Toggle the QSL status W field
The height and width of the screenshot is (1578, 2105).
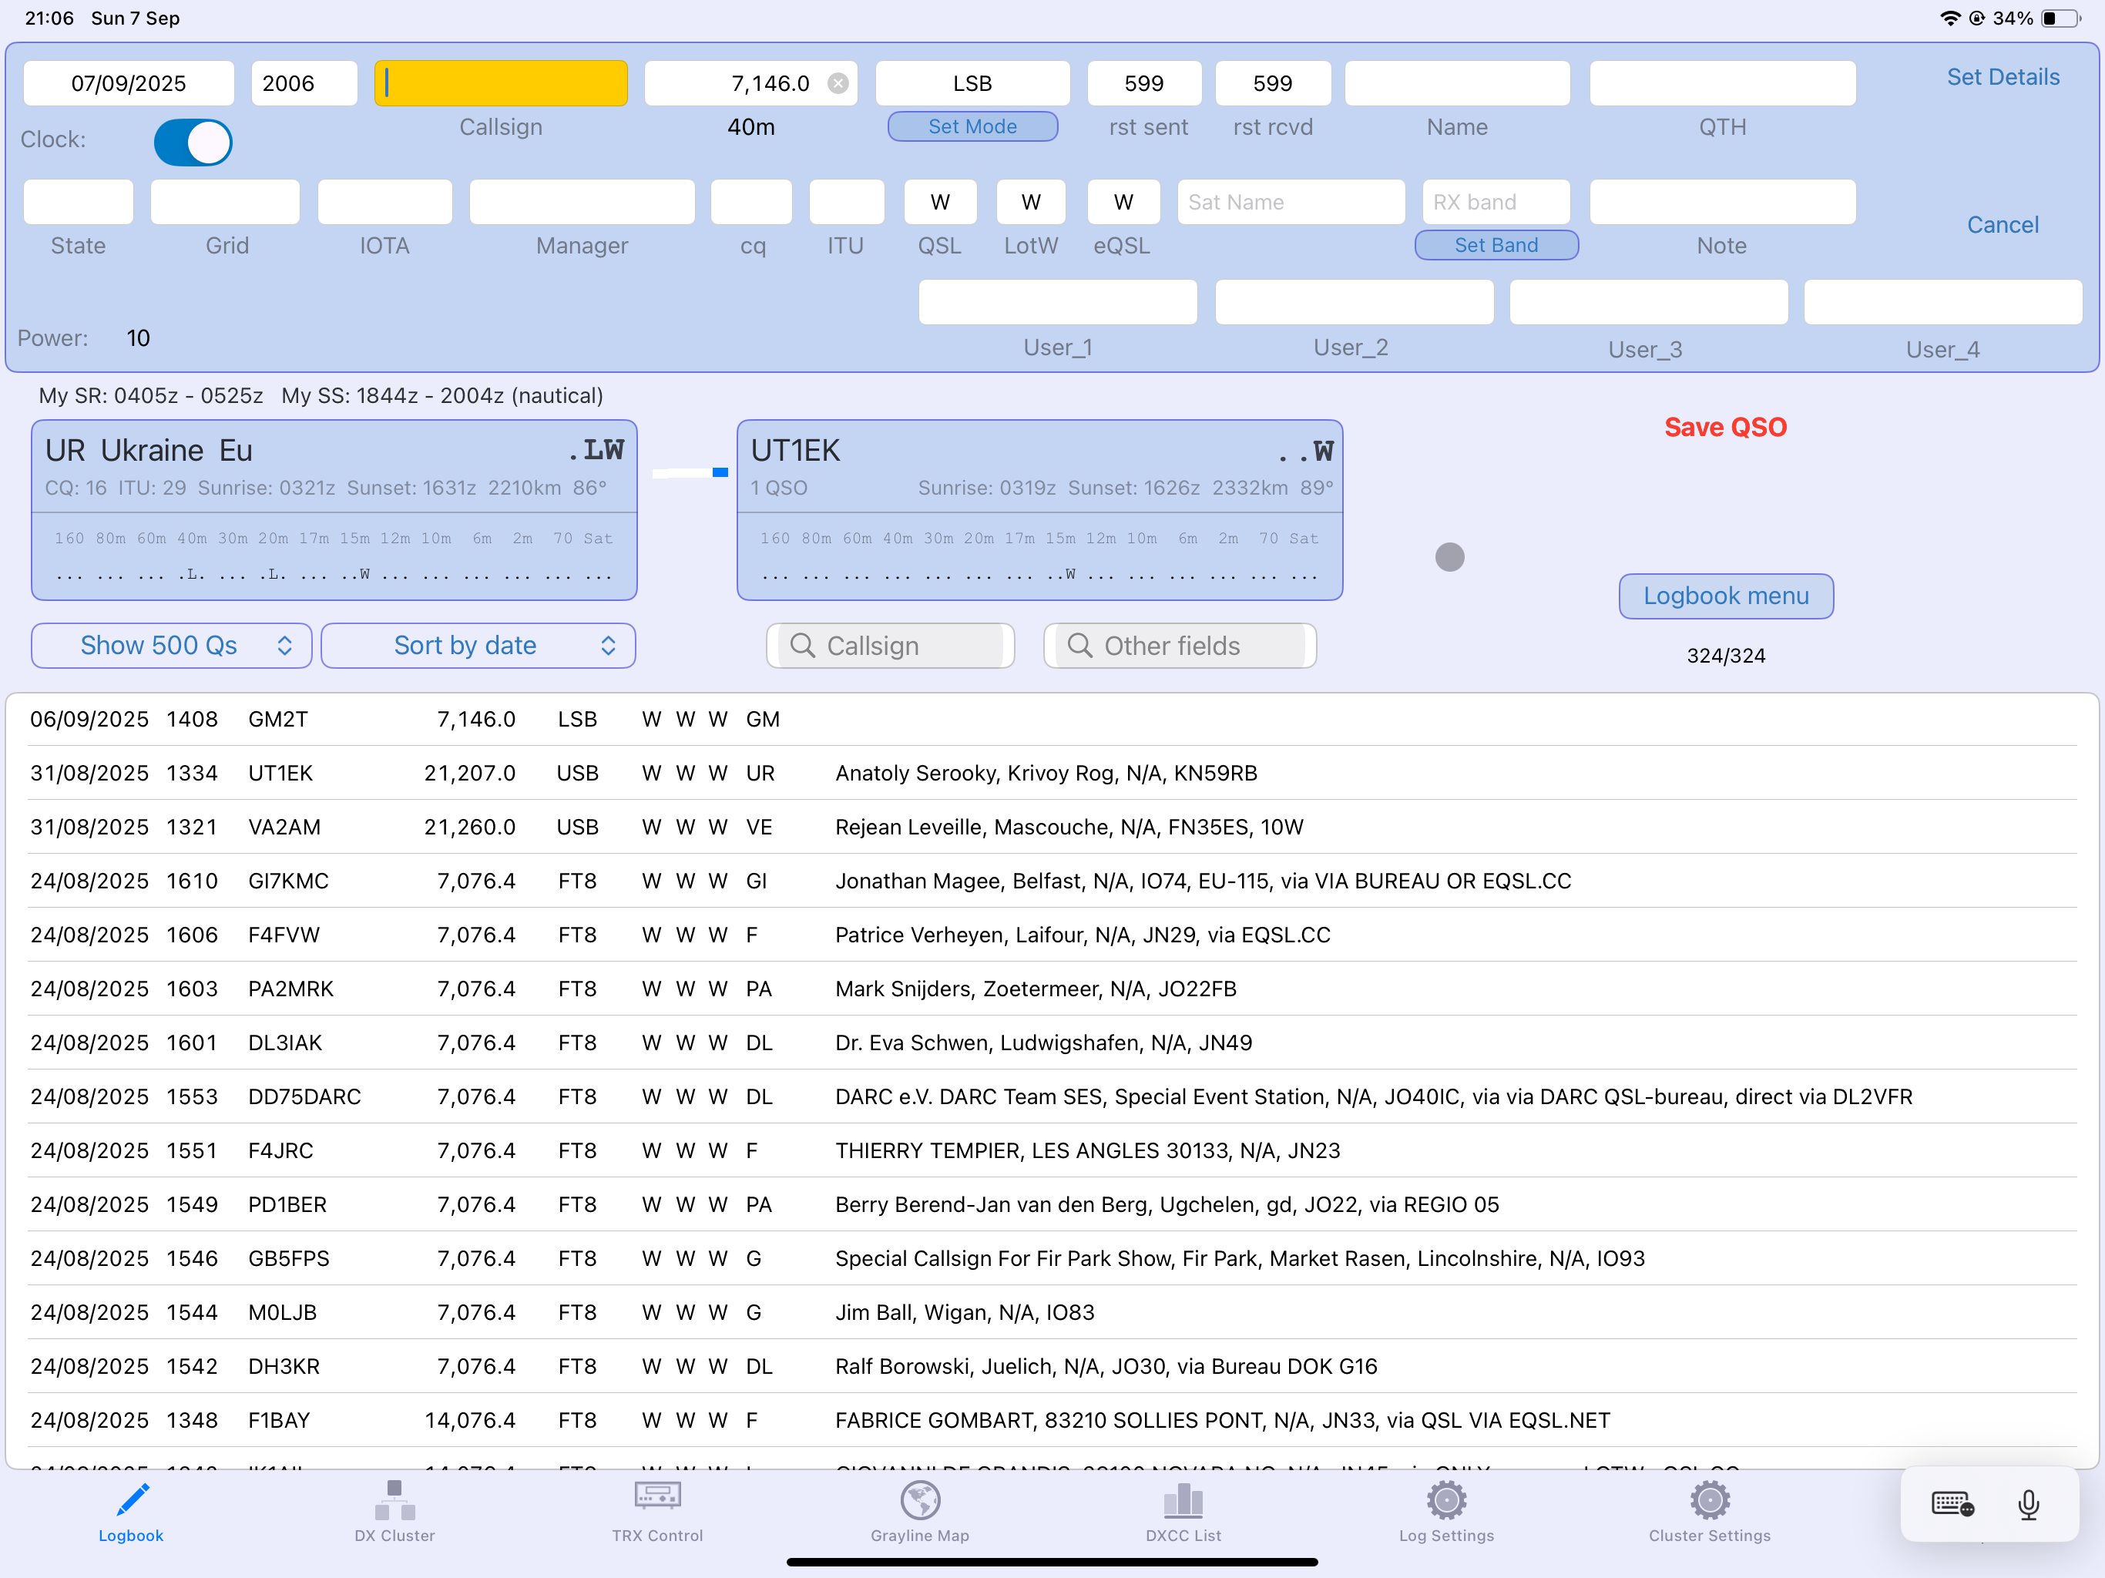tap(939, 202)
